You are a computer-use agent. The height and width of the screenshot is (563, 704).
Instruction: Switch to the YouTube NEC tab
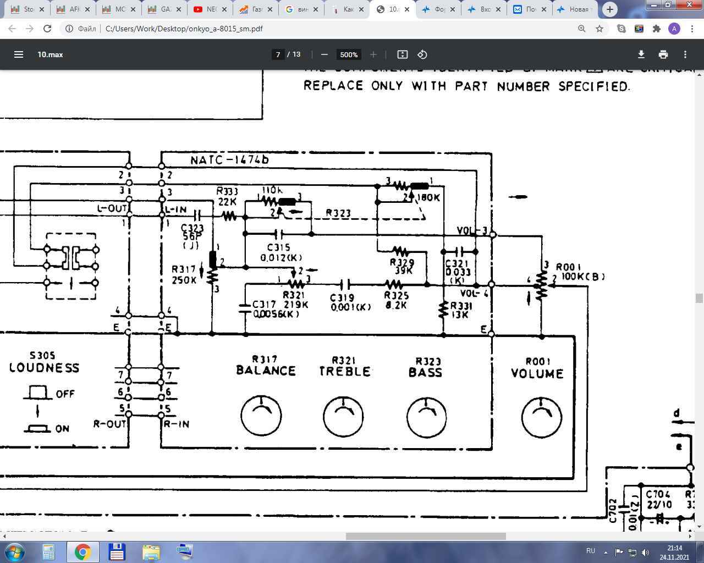point(208,9)
